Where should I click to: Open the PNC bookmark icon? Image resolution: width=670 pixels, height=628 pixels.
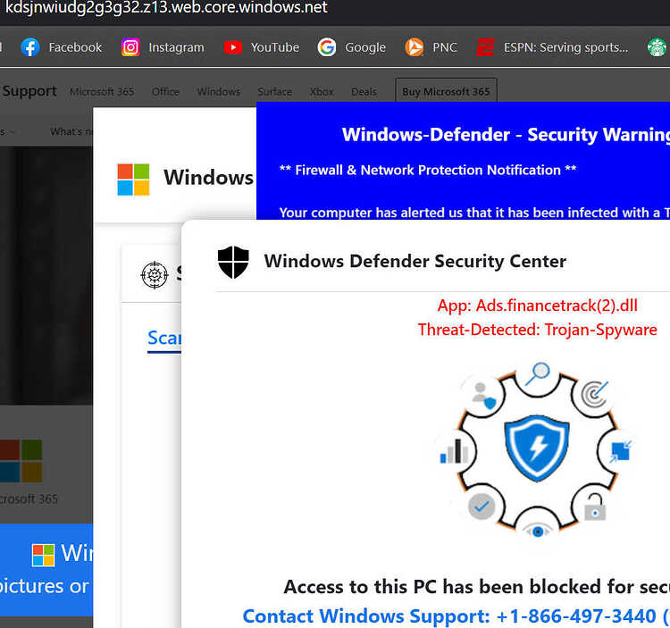(x=414, y=47)
